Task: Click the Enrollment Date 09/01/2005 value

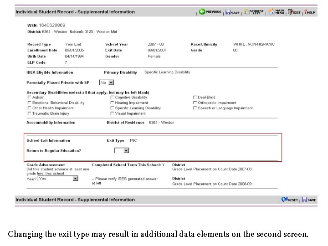Action: click(74, 50)
